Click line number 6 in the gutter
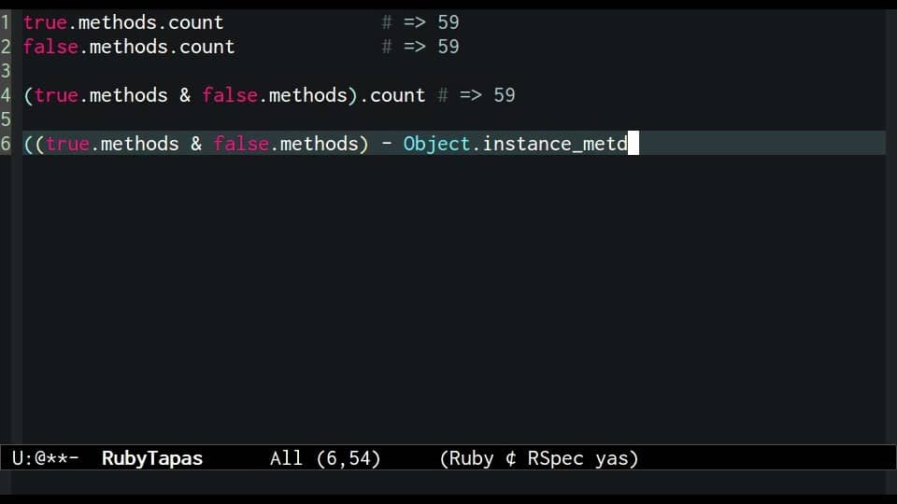 click(6, 144)
